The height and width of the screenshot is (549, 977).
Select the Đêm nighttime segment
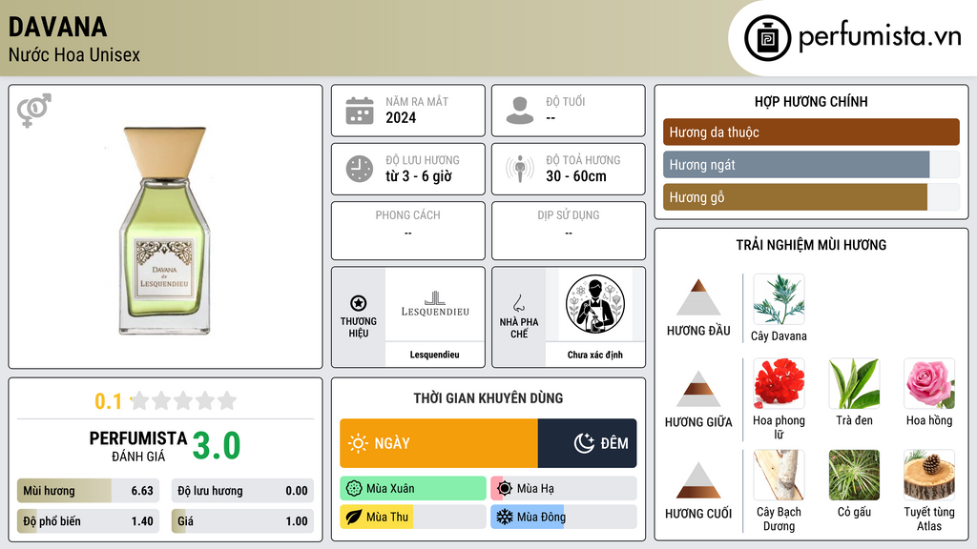pos(587,443)
